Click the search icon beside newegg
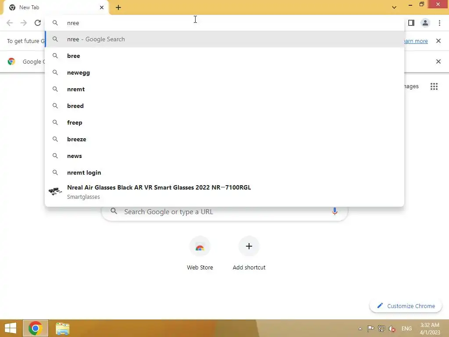 tap(55, 72)
